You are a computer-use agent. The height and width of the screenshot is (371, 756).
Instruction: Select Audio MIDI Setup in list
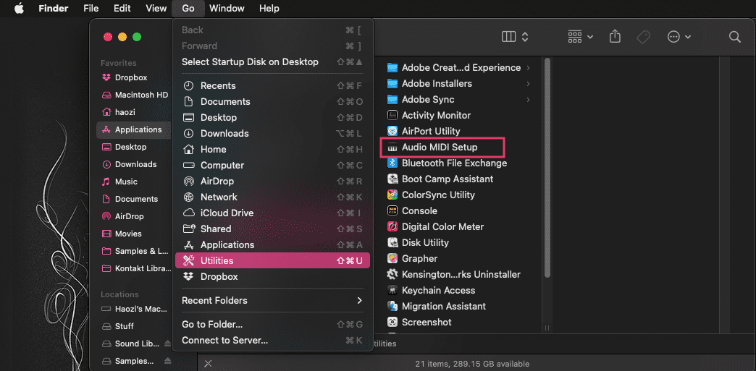point(442,147)
